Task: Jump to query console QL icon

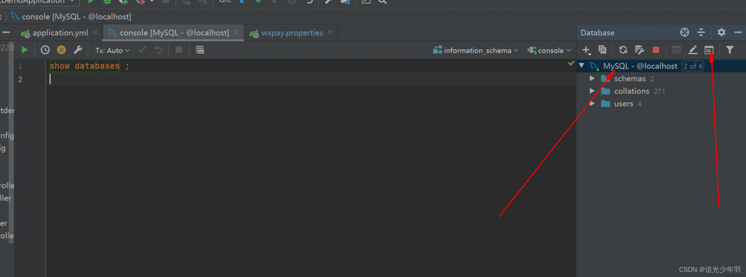Action: pos(709,50)
